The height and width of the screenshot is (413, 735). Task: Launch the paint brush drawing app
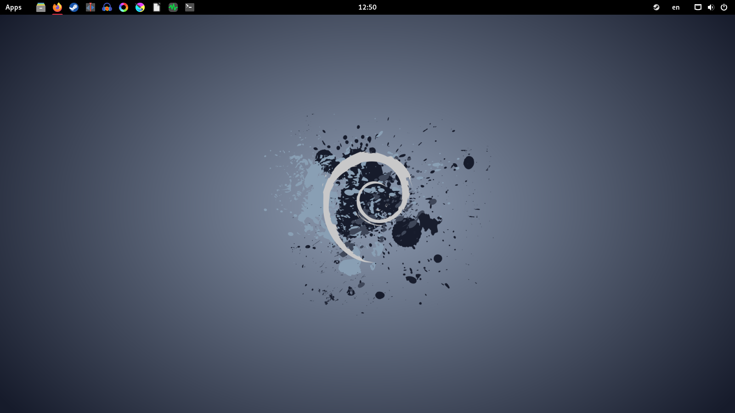pos(140,7)
